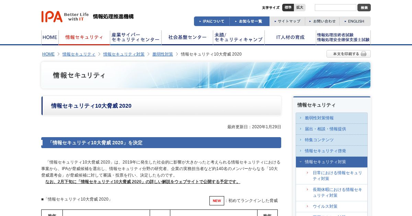Viewport: 412px width, 216px height.
Task: Select 情報セキュリティ navigation tab
Action: coord(84,37)
